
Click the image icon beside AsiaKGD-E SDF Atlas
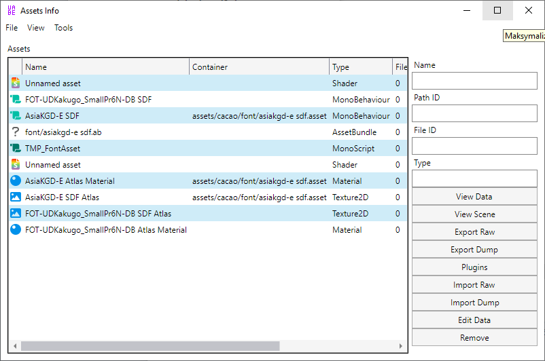coord(16,197)
